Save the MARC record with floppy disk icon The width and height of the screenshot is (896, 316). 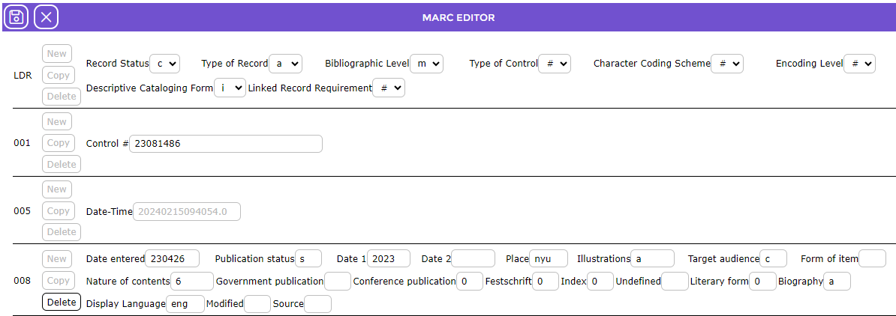click(17, 17)
